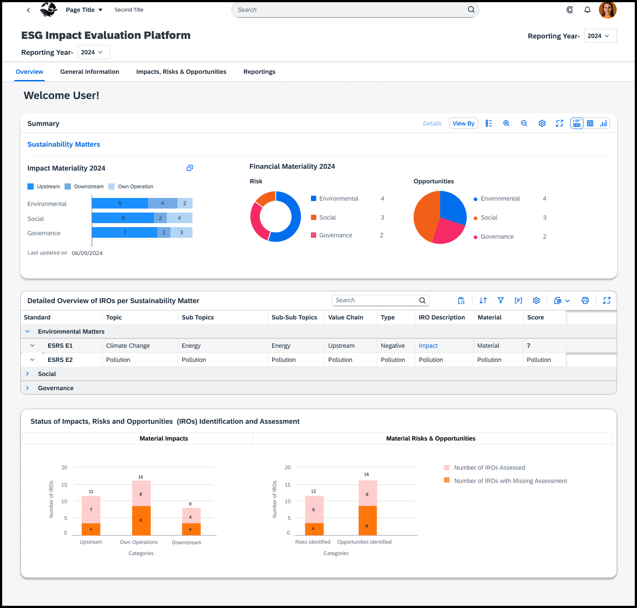Viewport: 637px width, 608px height.
Task: Open Summary card settings gear
Action: point(542,124)
